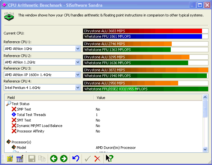
Task: Select the Test Status tree row
Action: click(x=21, y=104)
